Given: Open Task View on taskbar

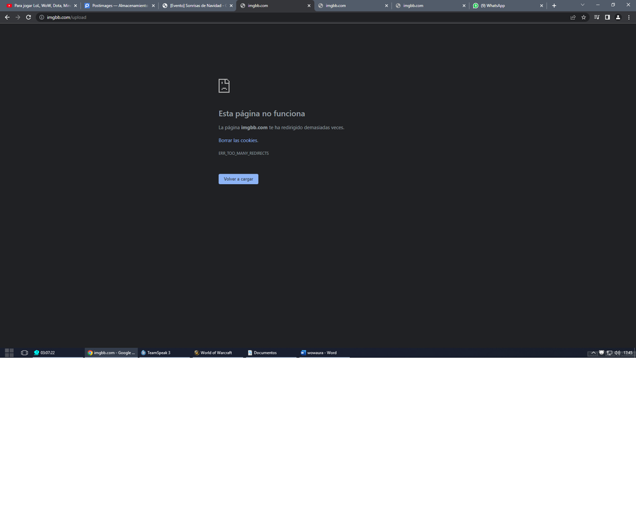Looking at the screenshot, I should pyautogui.click(x=25, y=353).
